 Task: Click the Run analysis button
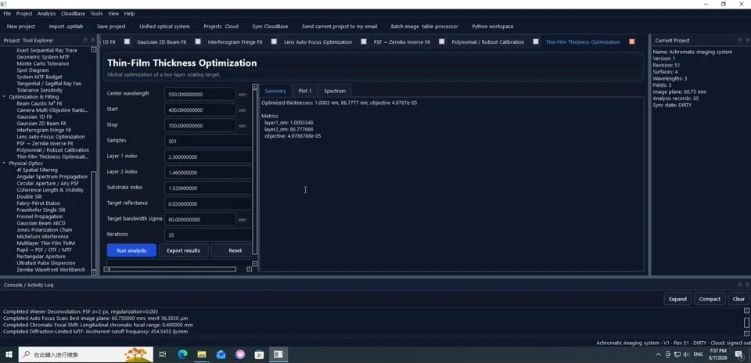(131, 250)
